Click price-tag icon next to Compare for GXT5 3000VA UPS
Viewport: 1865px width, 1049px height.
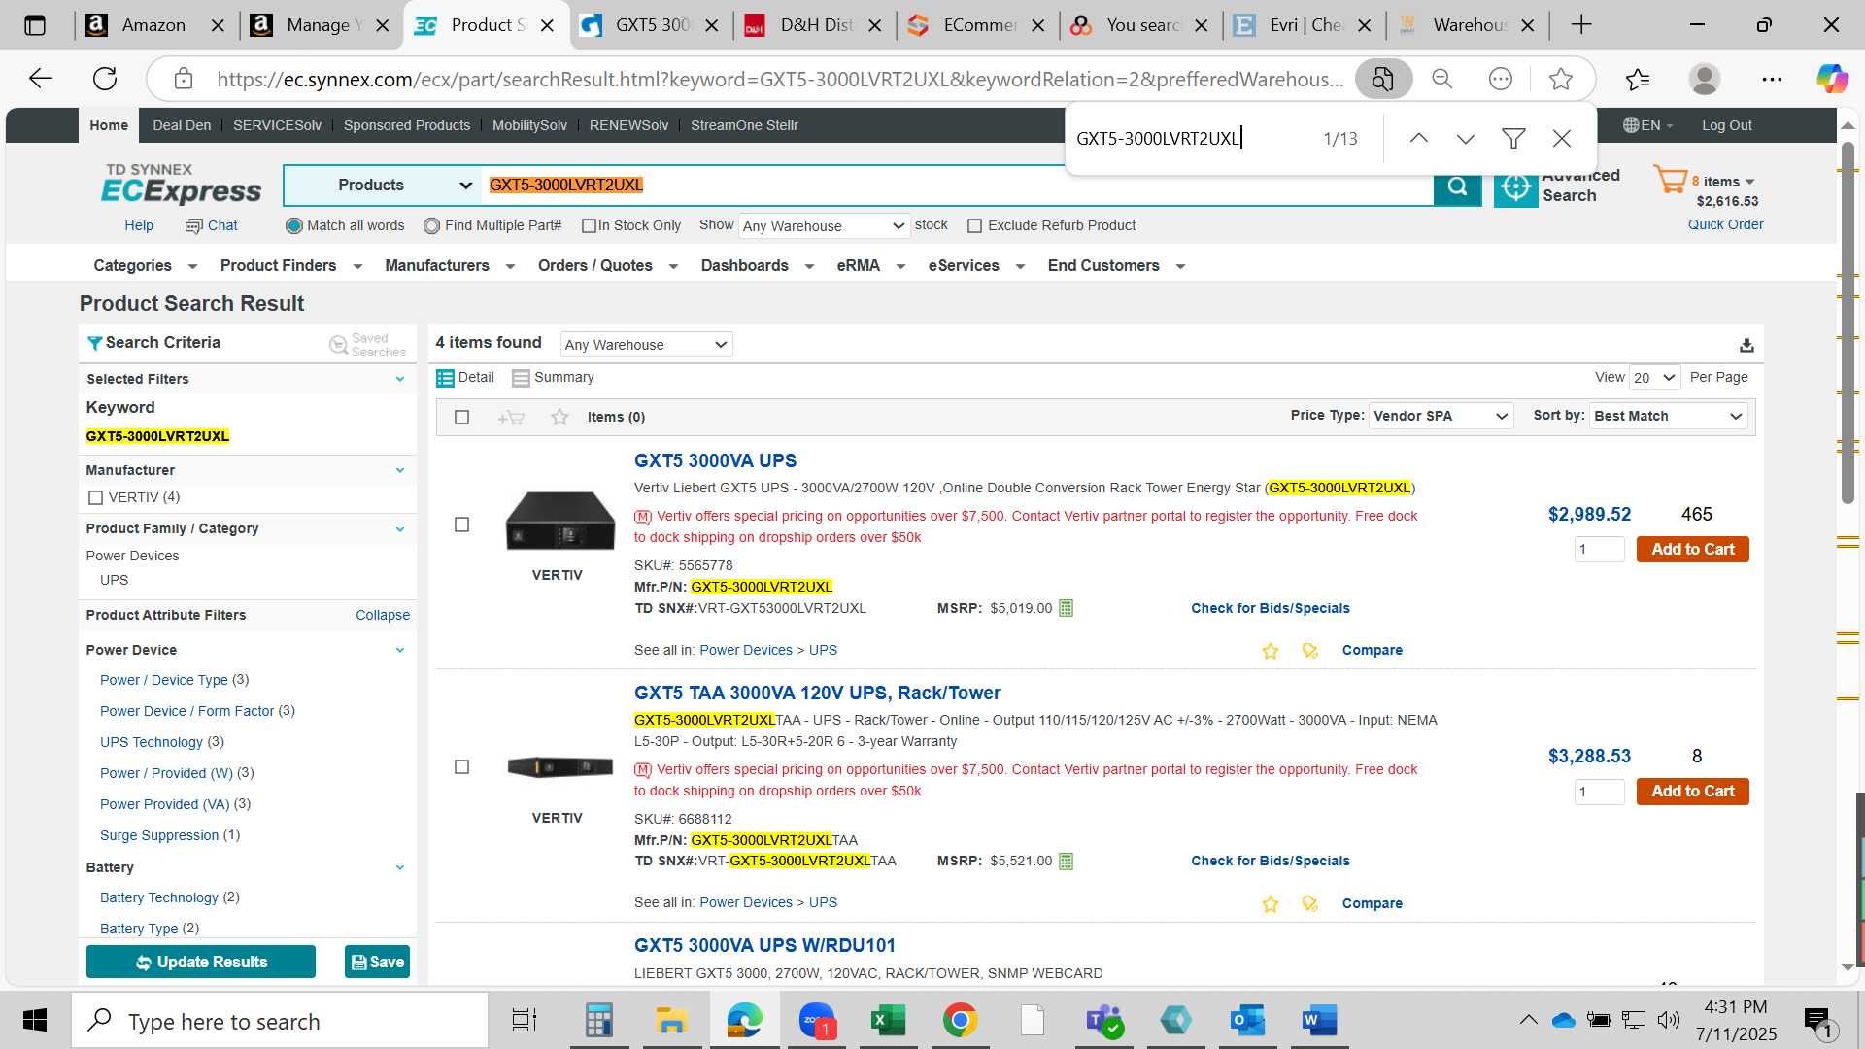pyautogui.click(x=1310, y=651)
